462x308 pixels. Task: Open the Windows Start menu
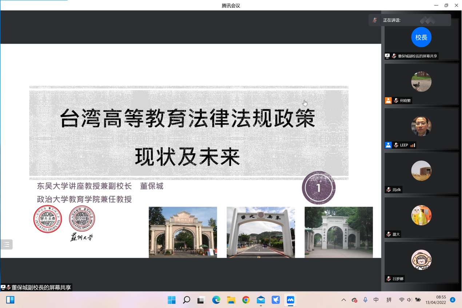pyautogui.click(x=171, y=300)
